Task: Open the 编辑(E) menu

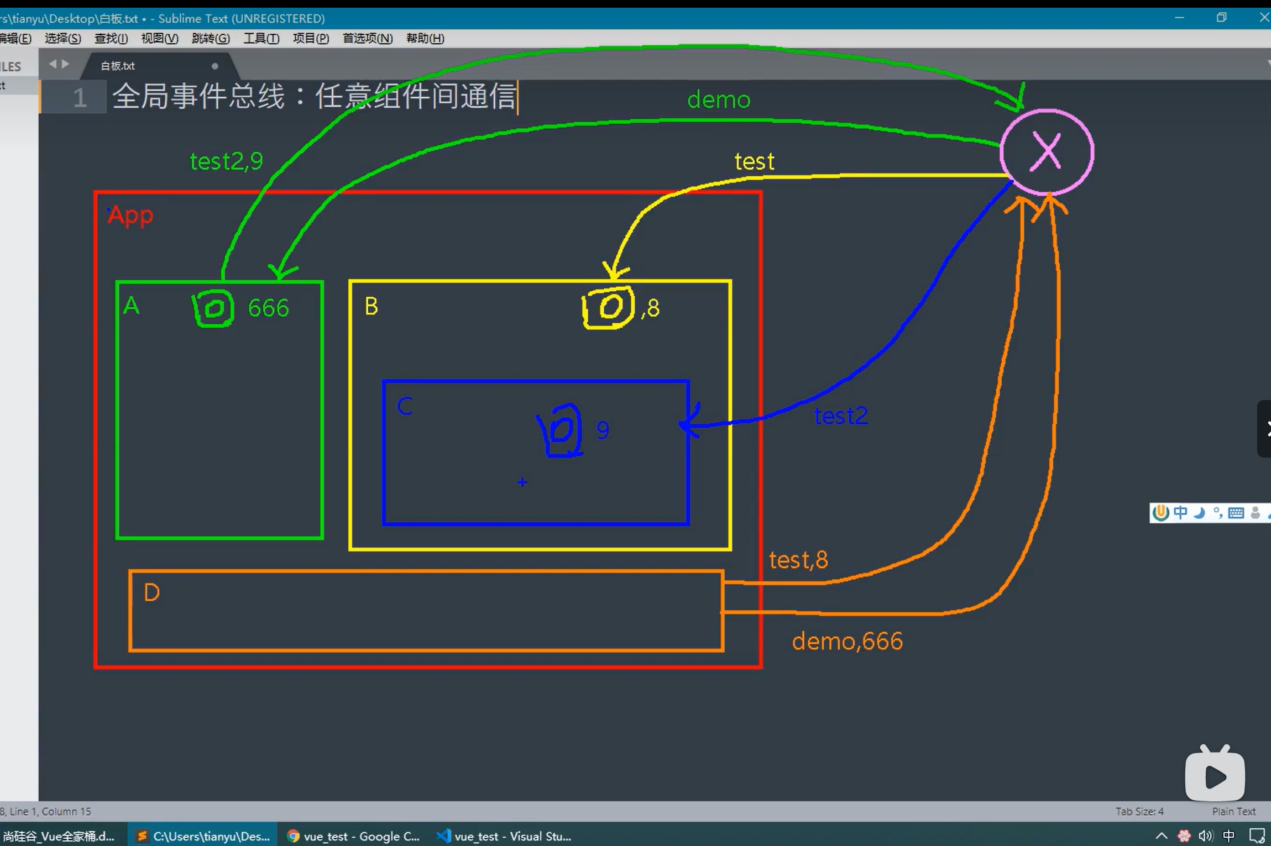Action: [x=15, y=38]
